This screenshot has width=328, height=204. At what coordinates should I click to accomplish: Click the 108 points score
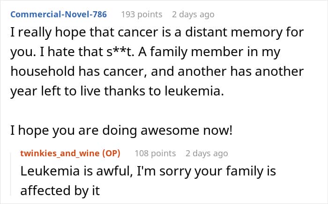pos(155,153)
